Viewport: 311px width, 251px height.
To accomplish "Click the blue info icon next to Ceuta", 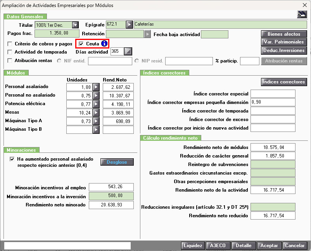I will [104, 43].
